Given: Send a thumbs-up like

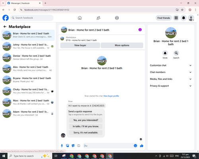Looking at the screenshot, I should coord(142,146).
